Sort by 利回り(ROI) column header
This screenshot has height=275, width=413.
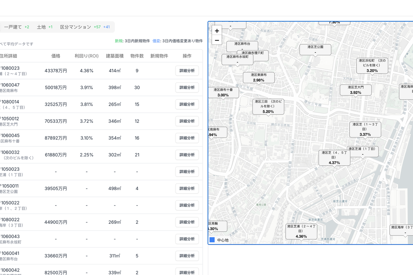86,56
